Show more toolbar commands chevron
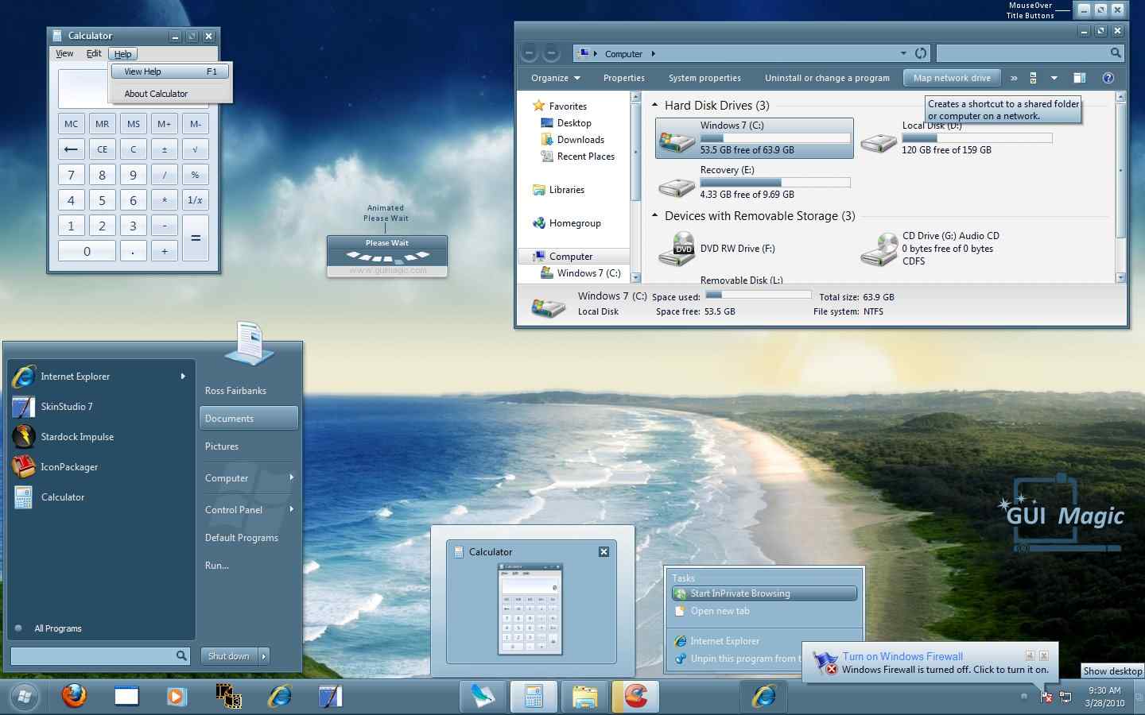Viewport: 1145px width, 715px height. (1014, 78)
